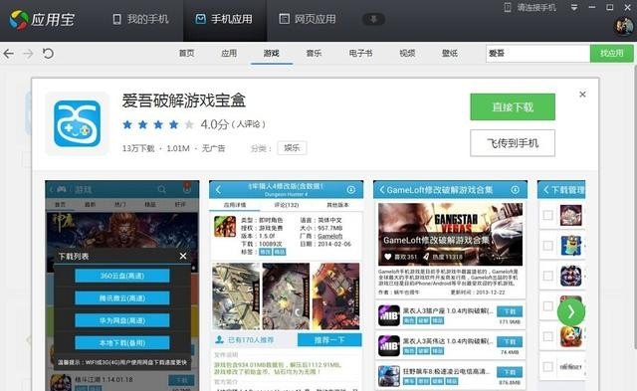Tick the fourth checkbox in 下载管理 list
The height and width of the screenshot is (391, 637).
547,305
